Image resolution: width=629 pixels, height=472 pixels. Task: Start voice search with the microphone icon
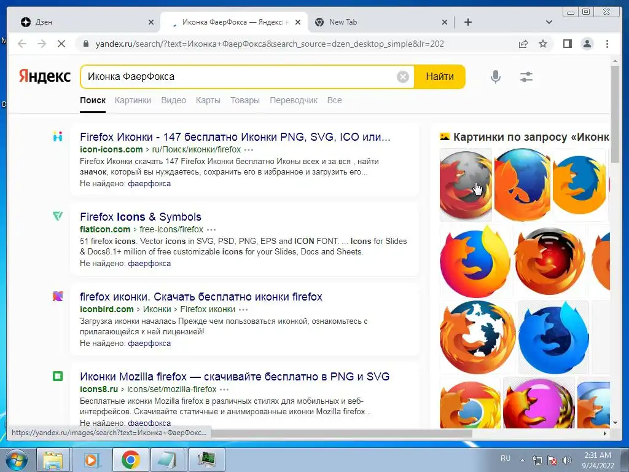click(x=496, y=77)
